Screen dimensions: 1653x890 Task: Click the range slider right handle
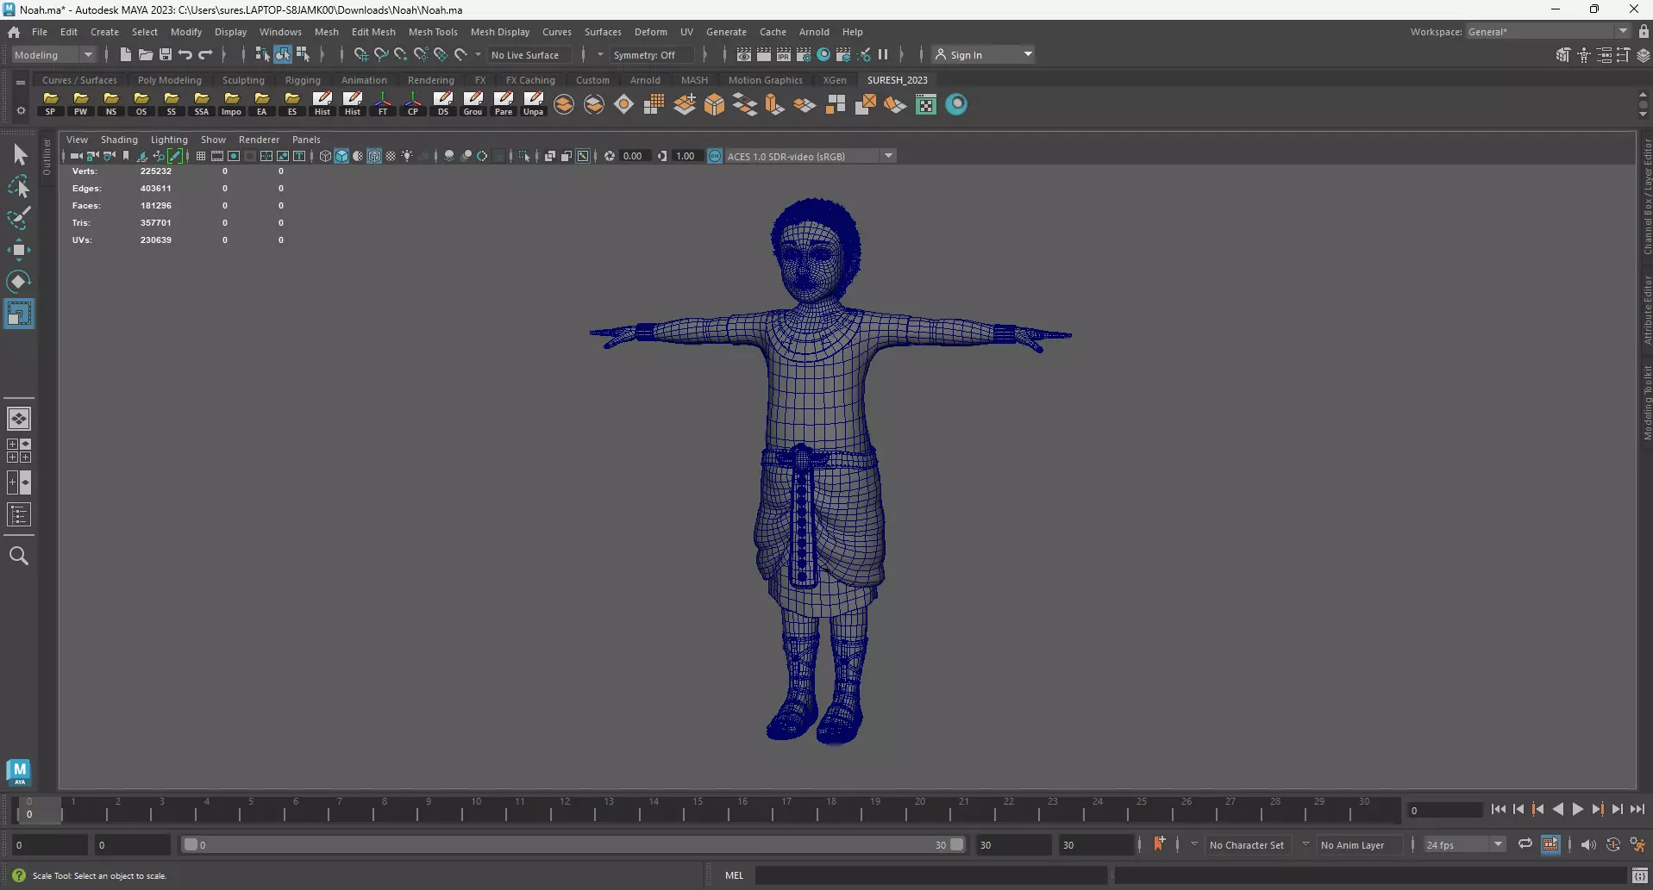956,845
